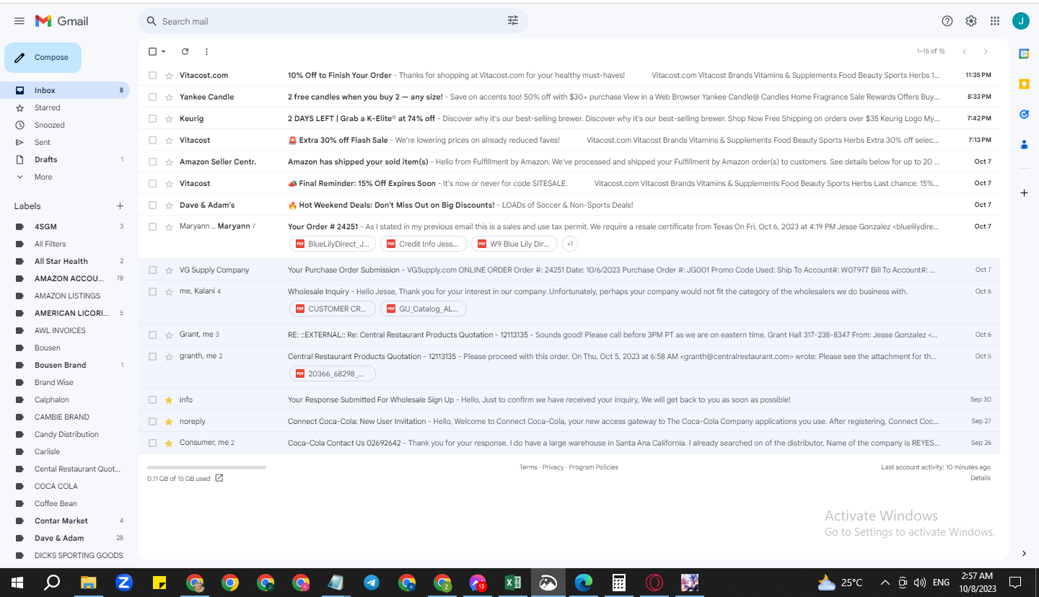Open manage storage link icon
The height and width of the screenshot is (597, 1039).
219,478
